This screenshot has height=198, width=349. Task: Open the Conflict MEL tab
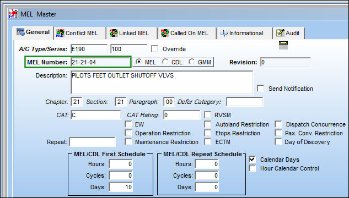(80, 33)
